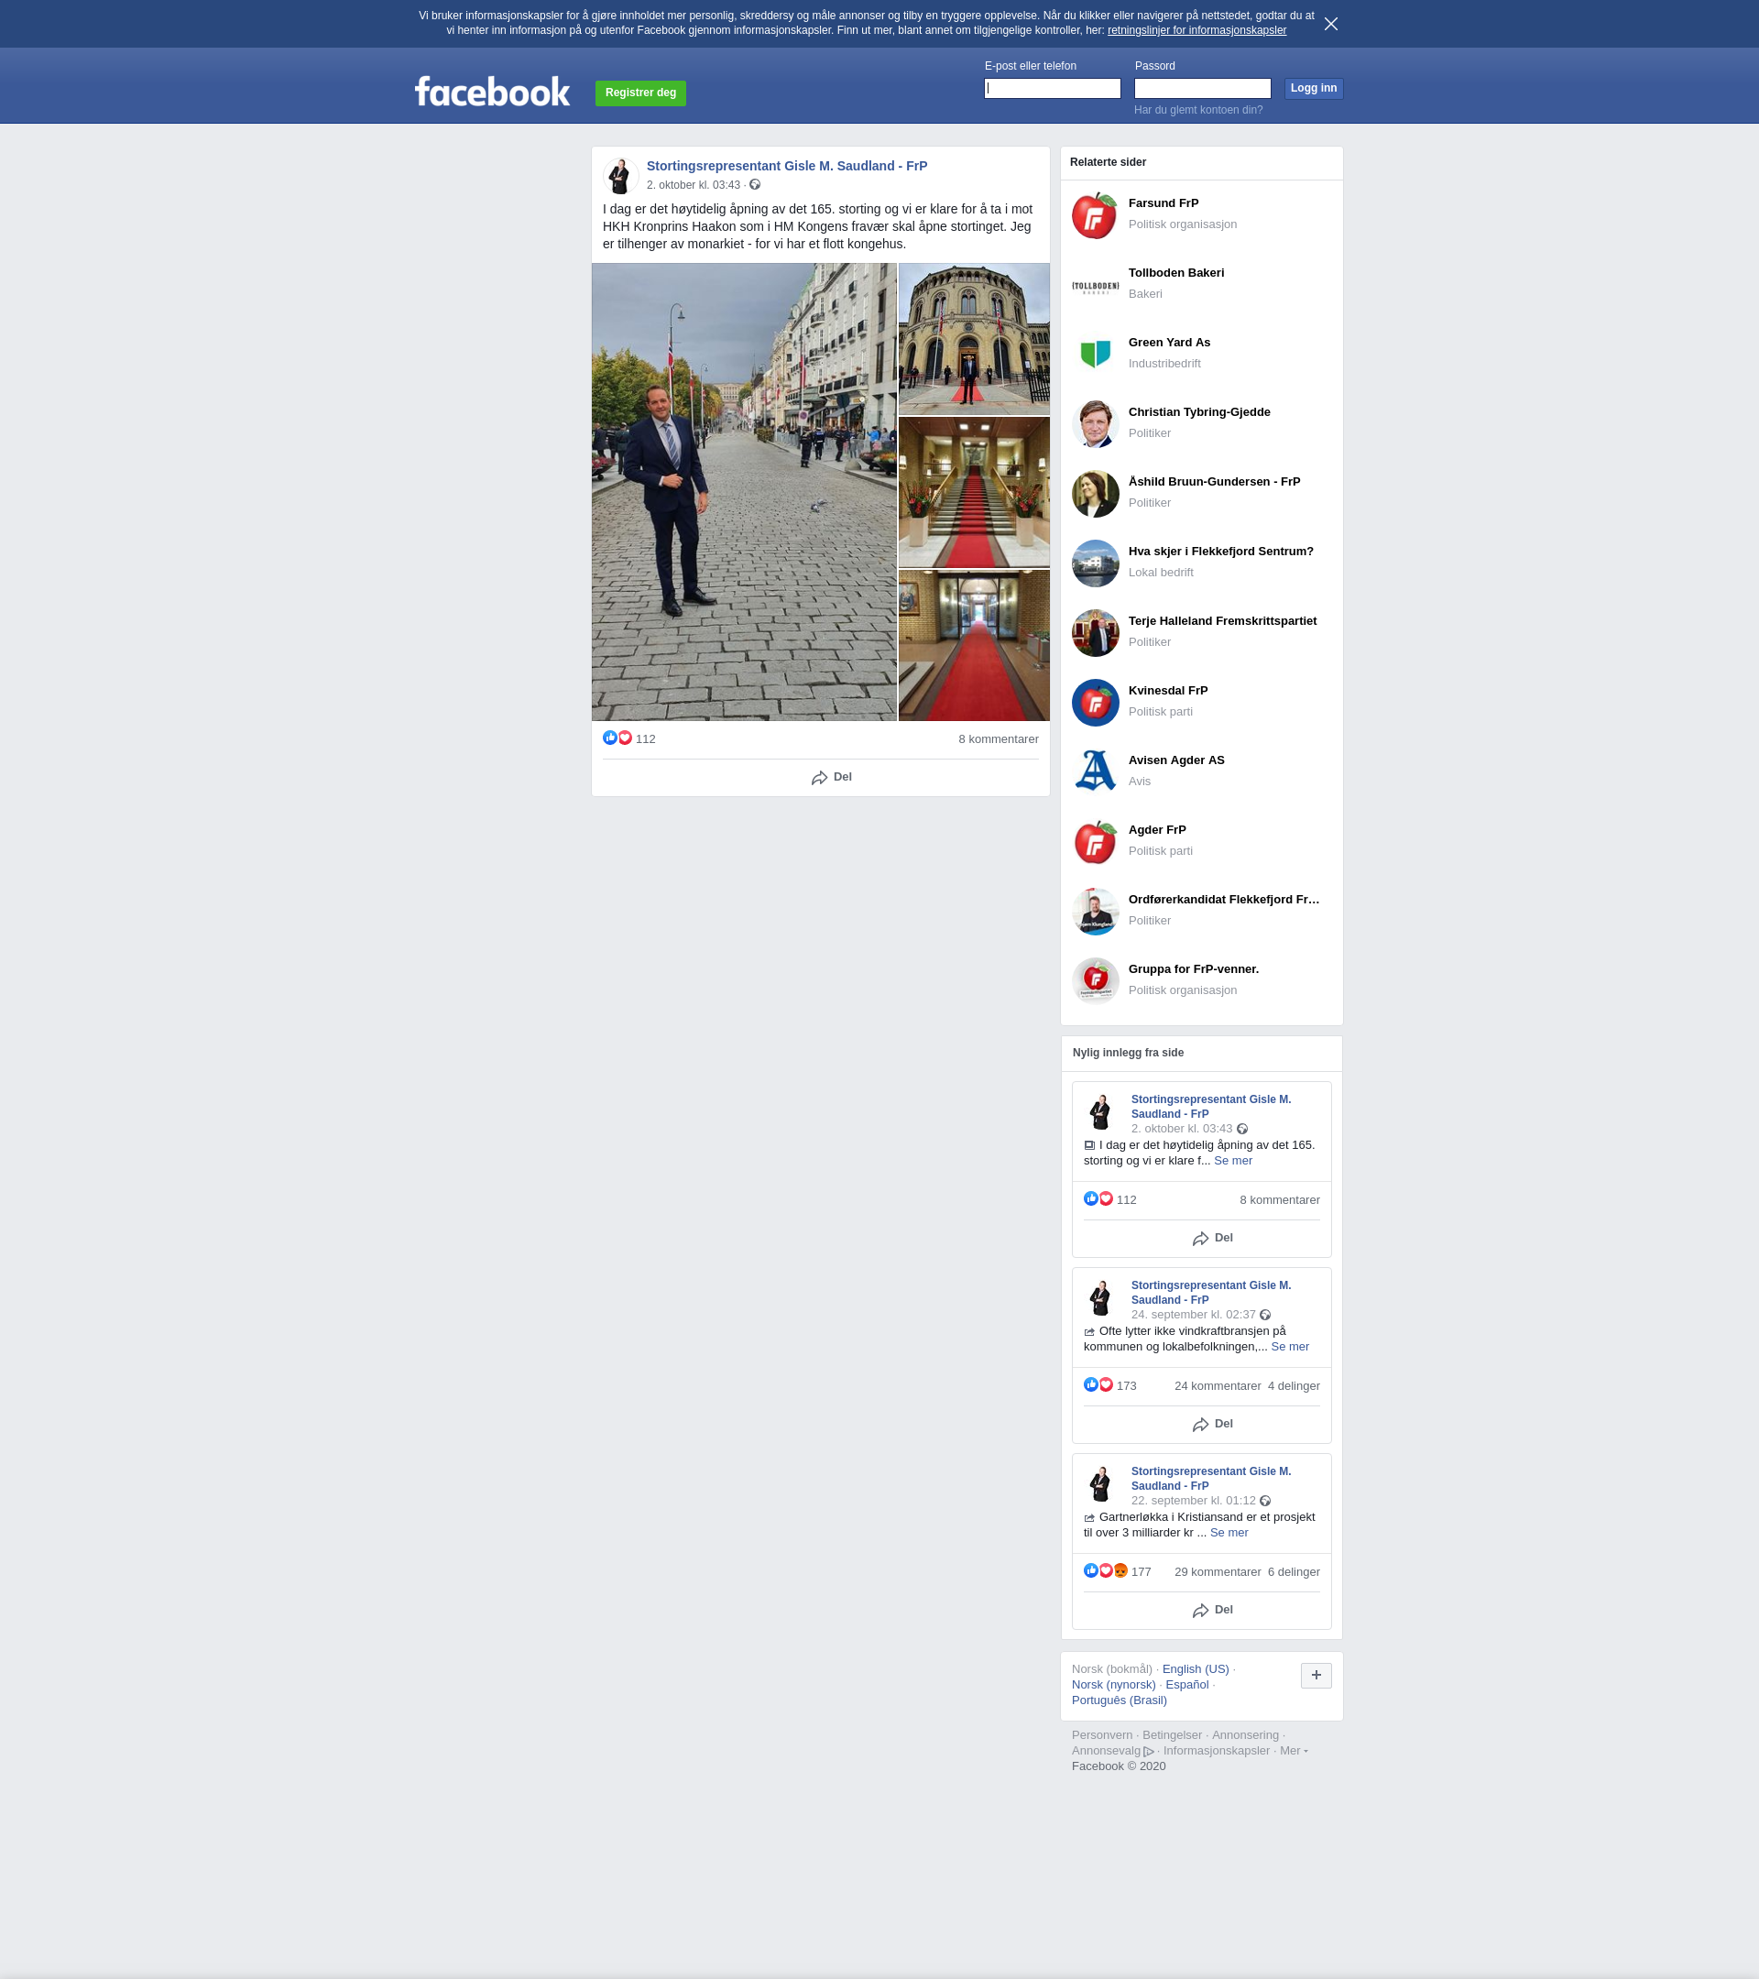1759x1979 pixels.
Task: Open Har du glemt kontoen din link
Action: point(1198,110)
